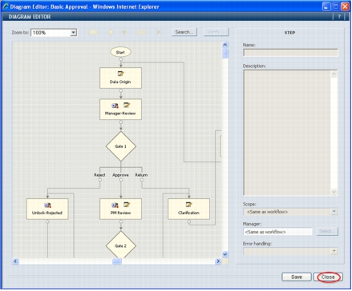Close the Diagram Editor with Close button
Viewport: 352px width, 291px height.
point(328,277)
